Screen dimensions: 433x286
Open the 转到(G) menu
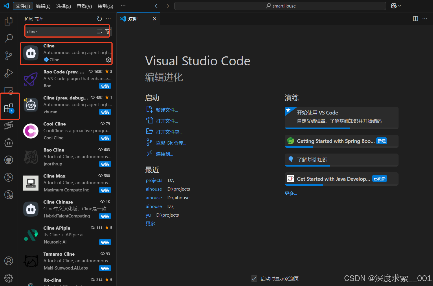click(x=105, y=6)
